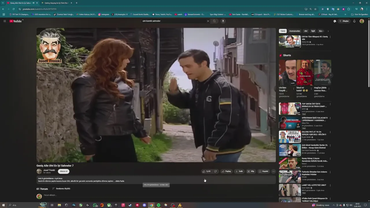Expand the description with ...daha fazla

tap(119, 181)
